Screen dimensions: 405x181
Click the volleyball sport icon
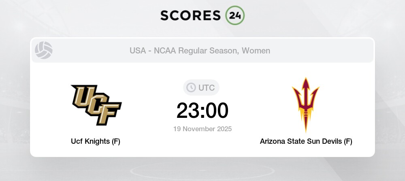coord(44,51)
